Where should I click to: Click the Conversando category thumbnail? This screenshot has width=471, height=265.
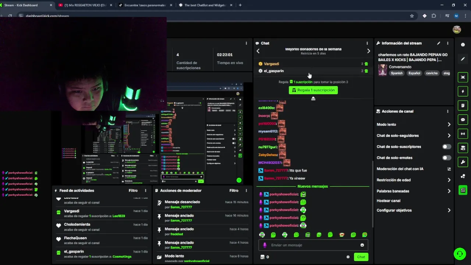pyautogui.click(x=383, y=70)
